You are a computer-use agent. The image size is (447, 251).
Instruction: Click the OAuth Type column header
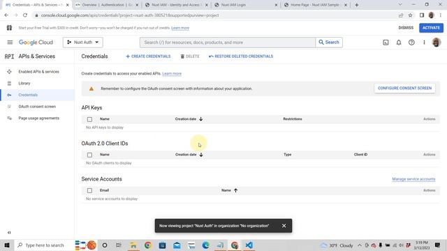click(x=287, y=155)
